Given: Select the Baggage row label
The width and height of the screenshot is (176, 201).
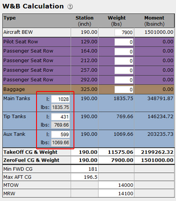Looking at the screenshot, I should point(14,89).
